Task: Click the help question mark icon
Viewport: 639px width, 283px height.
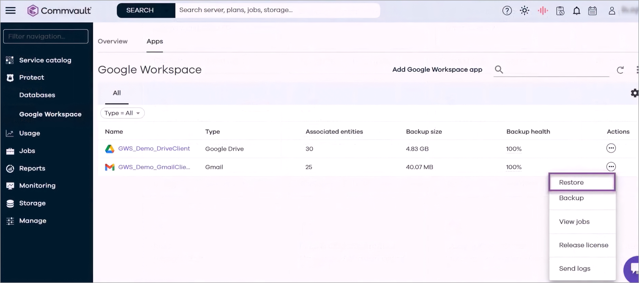Action: pos(507,11)
